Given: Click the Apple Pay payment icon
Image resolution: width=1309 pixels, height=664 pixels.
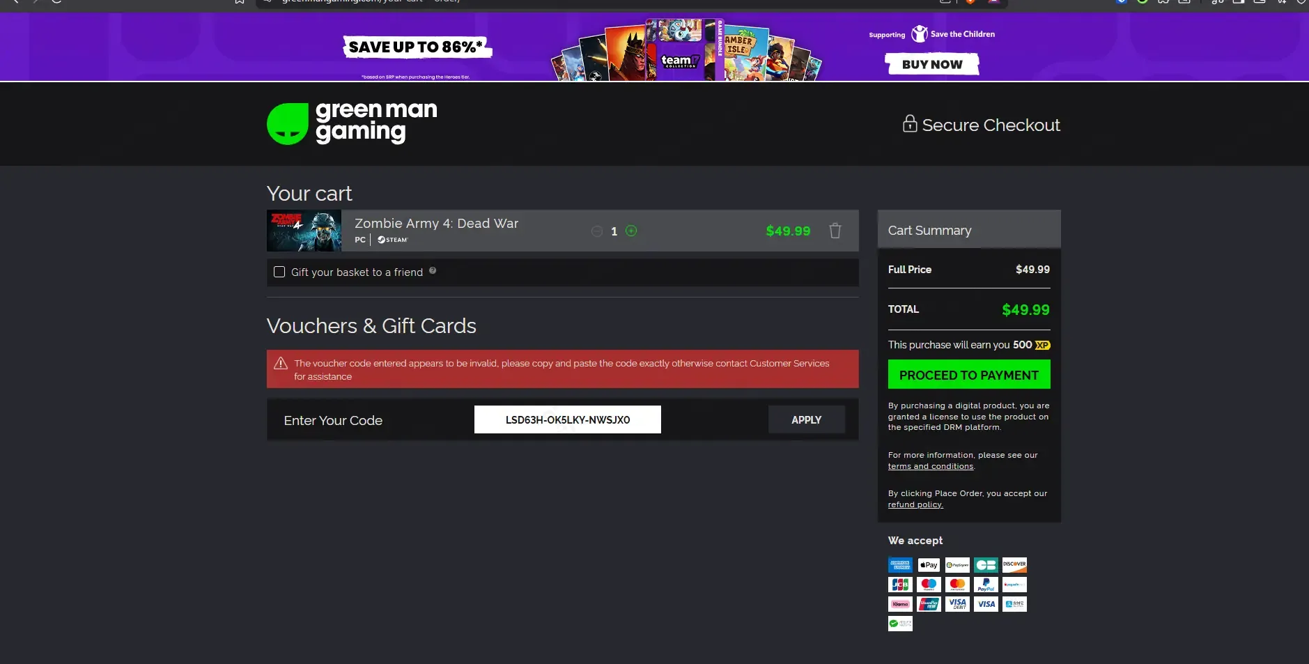Looking at the screenshot, I should point(929,565).
